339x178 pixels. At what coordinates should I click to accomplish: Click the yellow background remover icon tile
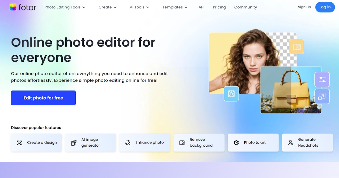pos(297,47)
